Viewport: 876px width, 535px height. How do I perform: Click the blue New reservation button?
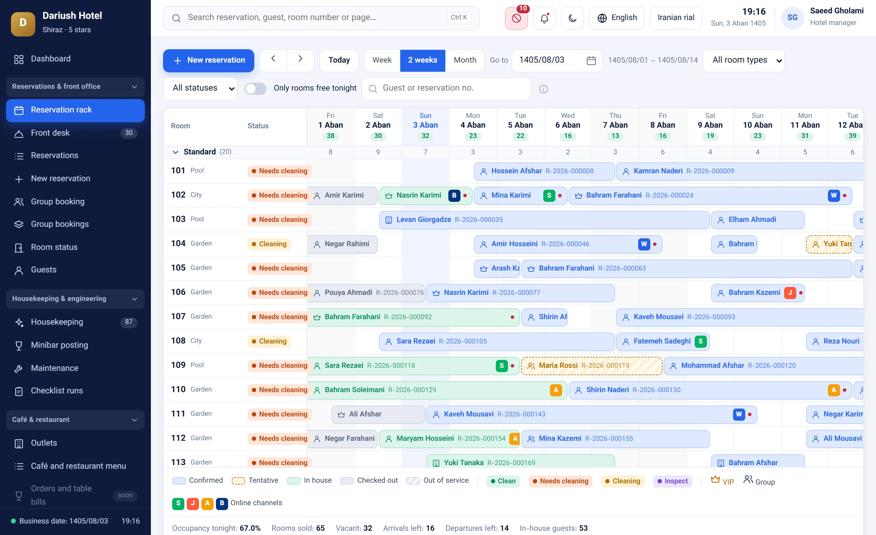(x=208, y=60)
